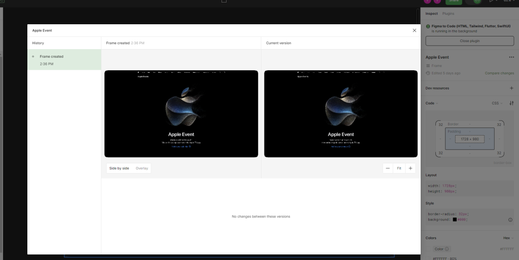Click the Current version preview thumbnail
The width and height of the screenshot is (519, 260).
click(x=341, y=114)
